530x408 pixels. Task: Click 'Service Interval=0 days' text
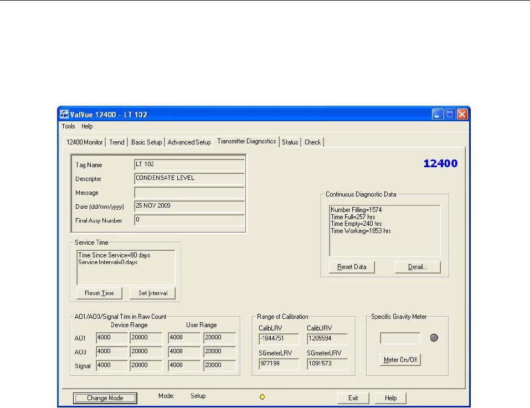click(x=108, y=262)
